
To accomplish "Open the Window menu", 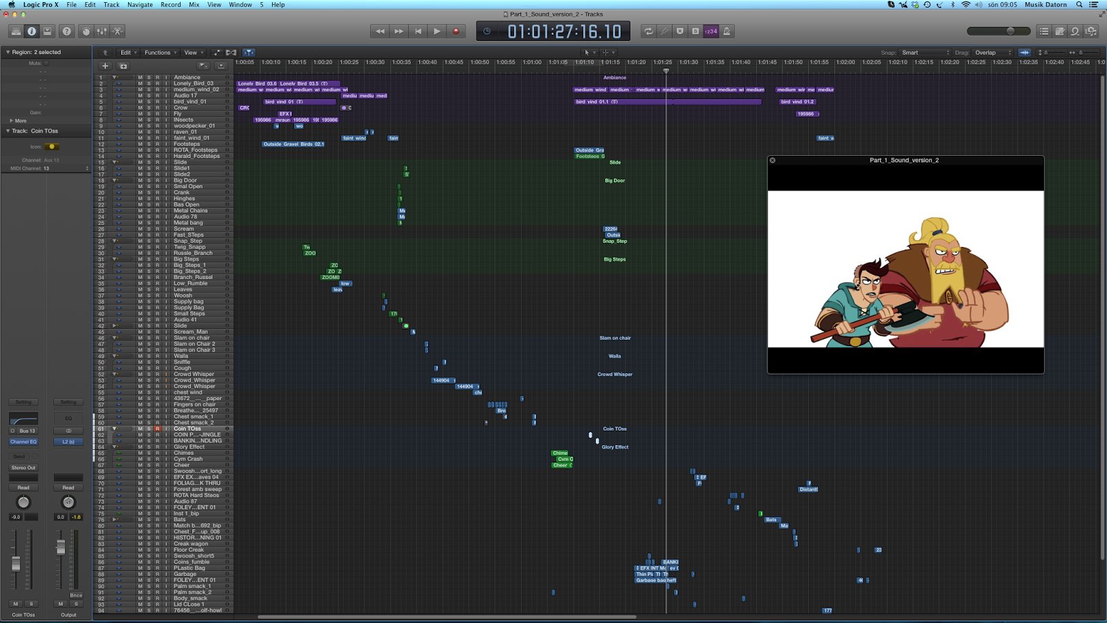I will point(240,5).
